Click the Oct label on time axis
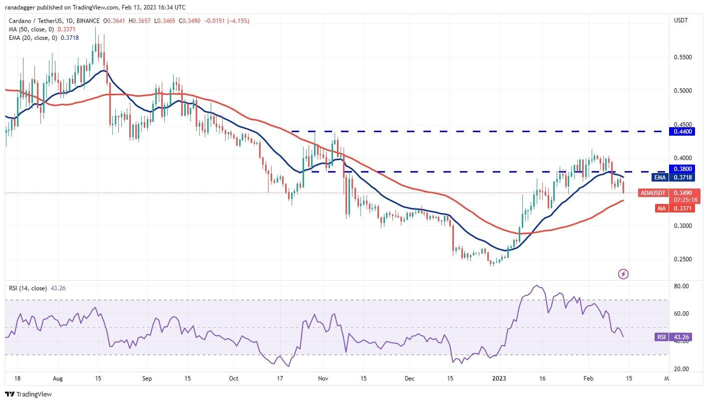 pyautogui.click(x=233, y=379)
